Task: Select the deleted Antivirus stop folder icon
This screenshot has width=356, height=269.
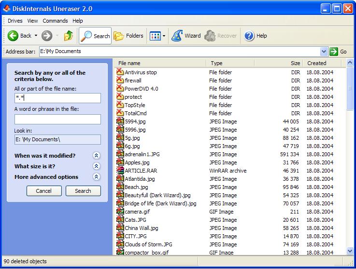Action: coord(120,72)
